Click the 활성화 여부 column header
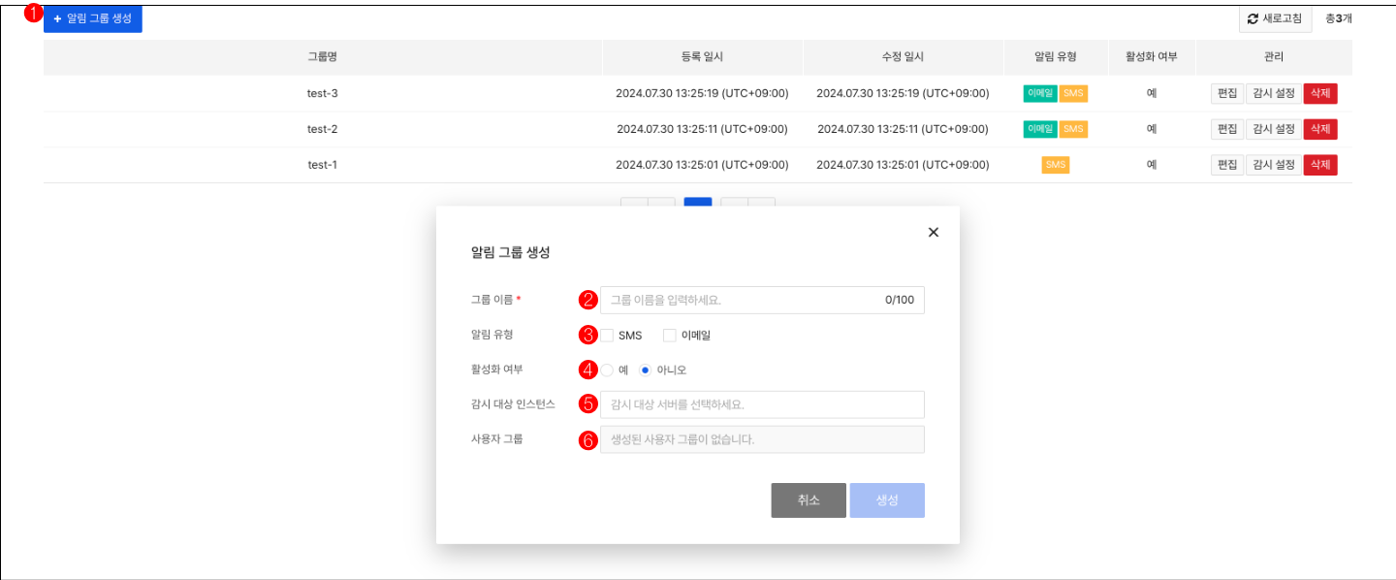Screen dimensions: 1396x580 tap(1152, 57)
